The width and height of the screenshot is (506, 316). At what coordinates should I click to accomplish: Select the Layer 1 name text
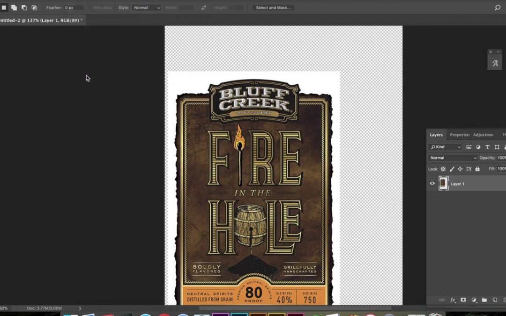pyautogui.click(x=457, y=184)
